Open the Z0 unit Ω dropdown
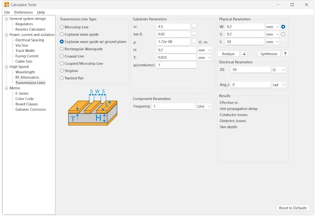Screen dimensions: 316x217 click(x=279, y=70)
